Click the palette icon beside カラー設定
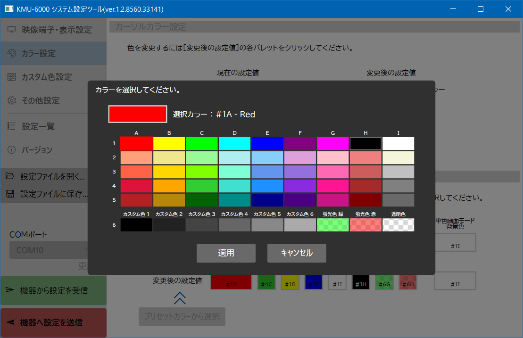This screenshot has height=338, width=523. (12, 53)
